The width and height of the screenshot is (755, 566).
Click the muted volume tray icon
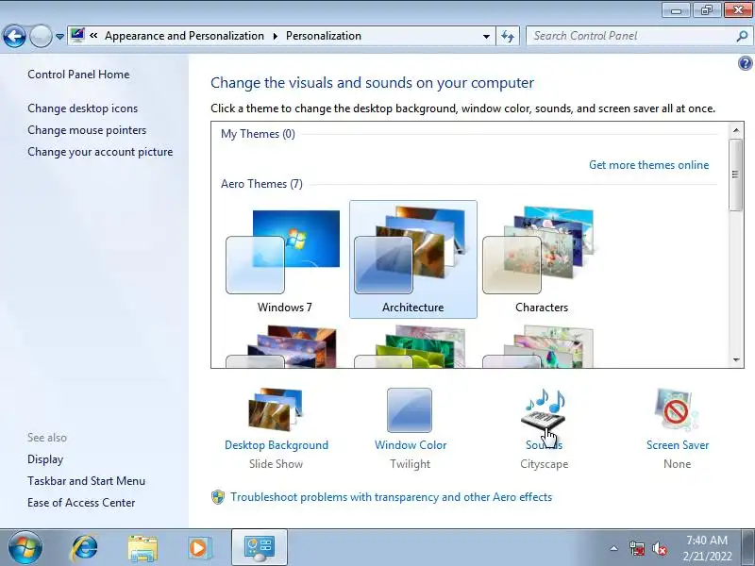pyautogui.click(x=659, y=548)
